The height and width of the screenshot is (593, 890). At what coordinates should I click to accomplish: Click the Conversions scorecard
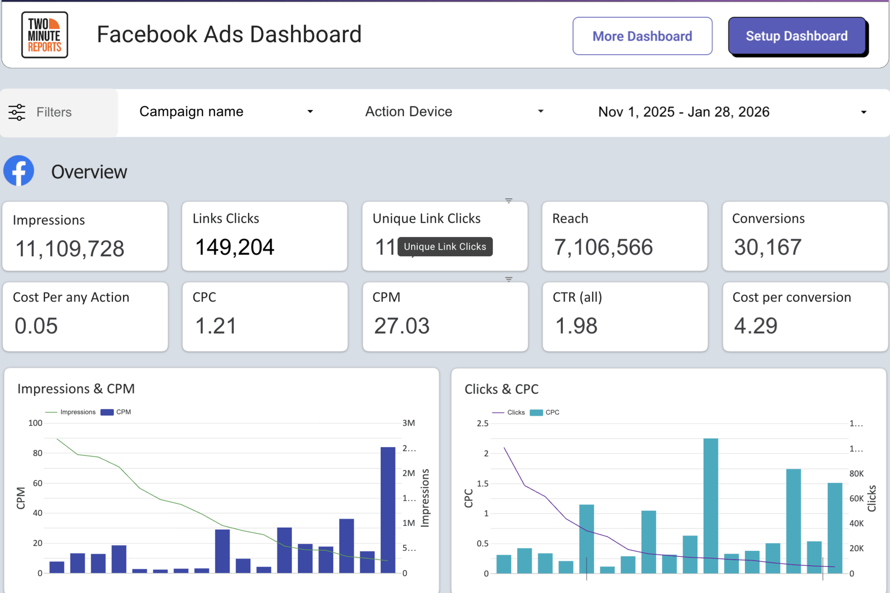(805, 236)
